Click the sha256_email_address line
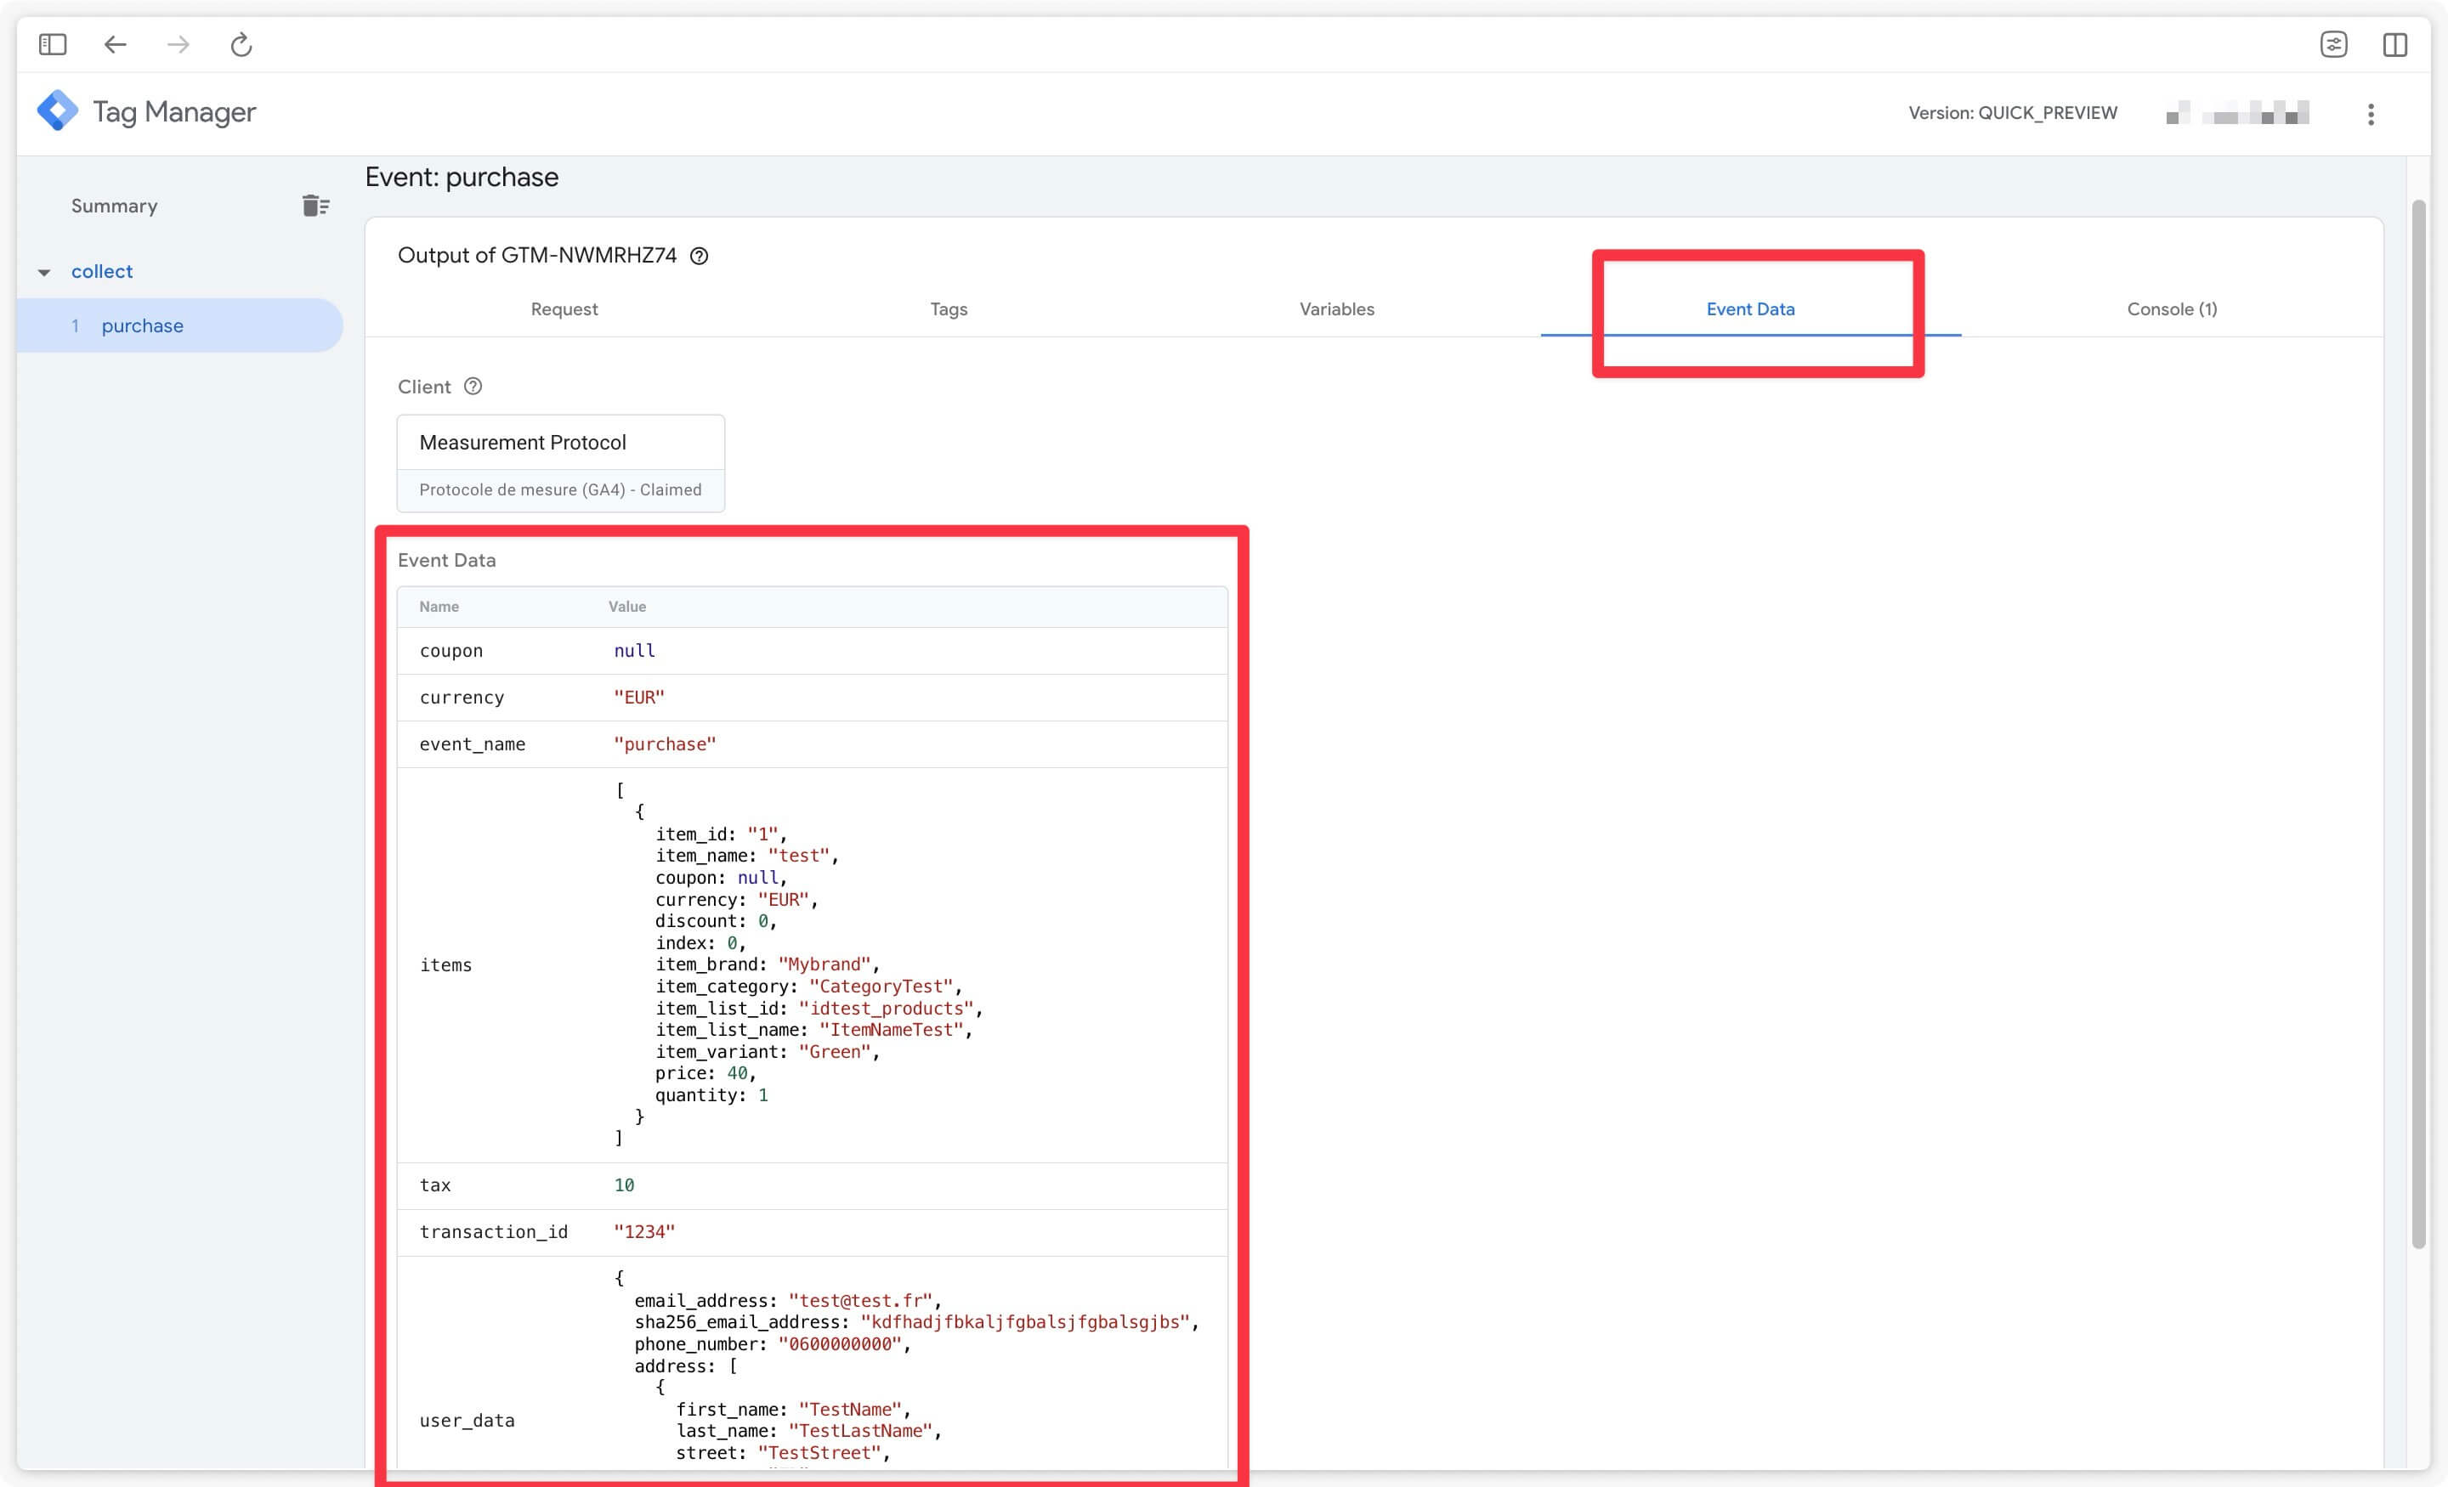Screen dimensions: 2448x1487 (917, 1322)
